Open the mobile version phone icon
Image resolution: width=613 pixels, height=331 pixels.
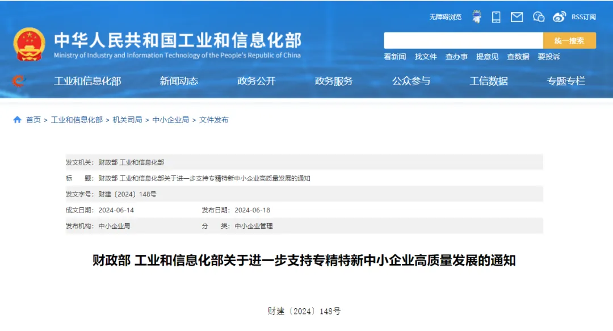[x=496, y=17]
